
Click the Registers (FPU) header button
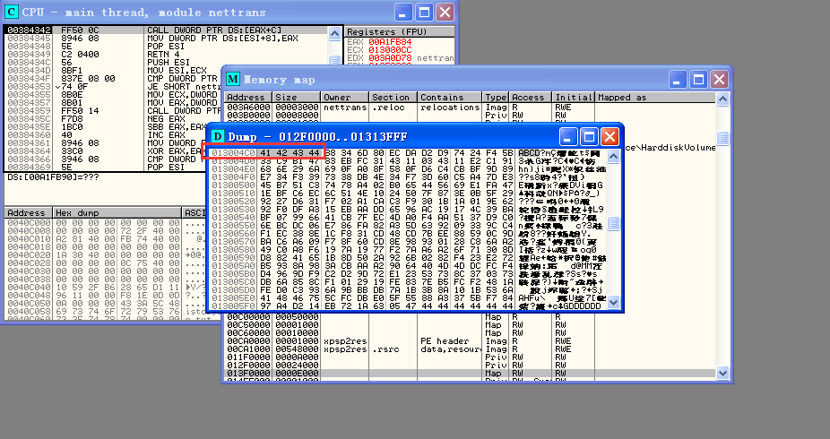point(399,31)
